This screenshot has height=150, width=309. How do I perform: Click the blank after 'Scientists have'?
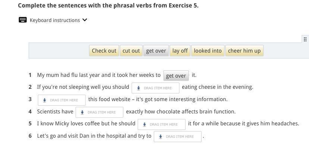pos(99,112)
